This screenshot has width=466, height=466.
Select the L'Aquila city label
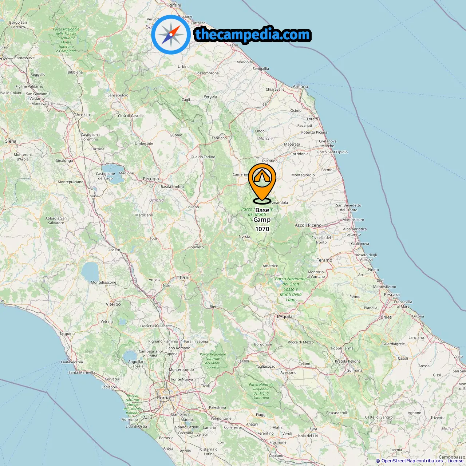pos(285,317)
